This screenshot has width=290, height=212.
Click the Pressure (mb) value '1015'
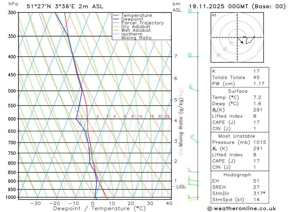click(260, 142)
